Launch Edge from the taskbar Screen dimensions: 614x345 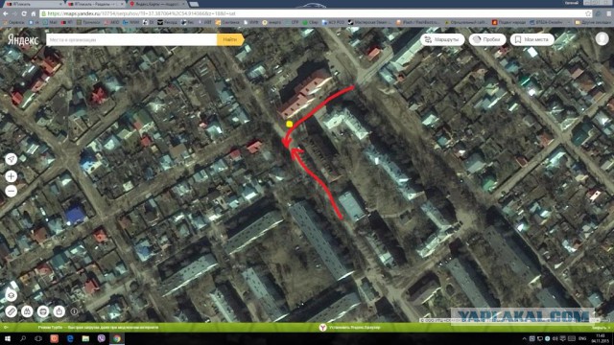click(70, 338)
